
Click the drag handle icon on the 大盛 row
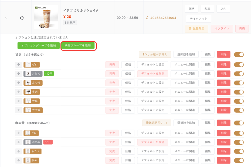[x=18, y=101]
